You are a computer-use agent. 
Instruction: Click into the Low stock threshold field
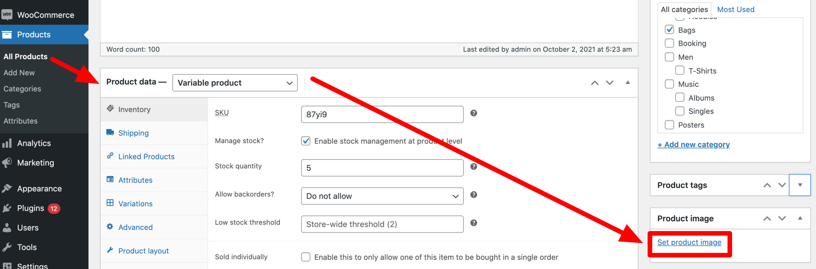point(382,224)
